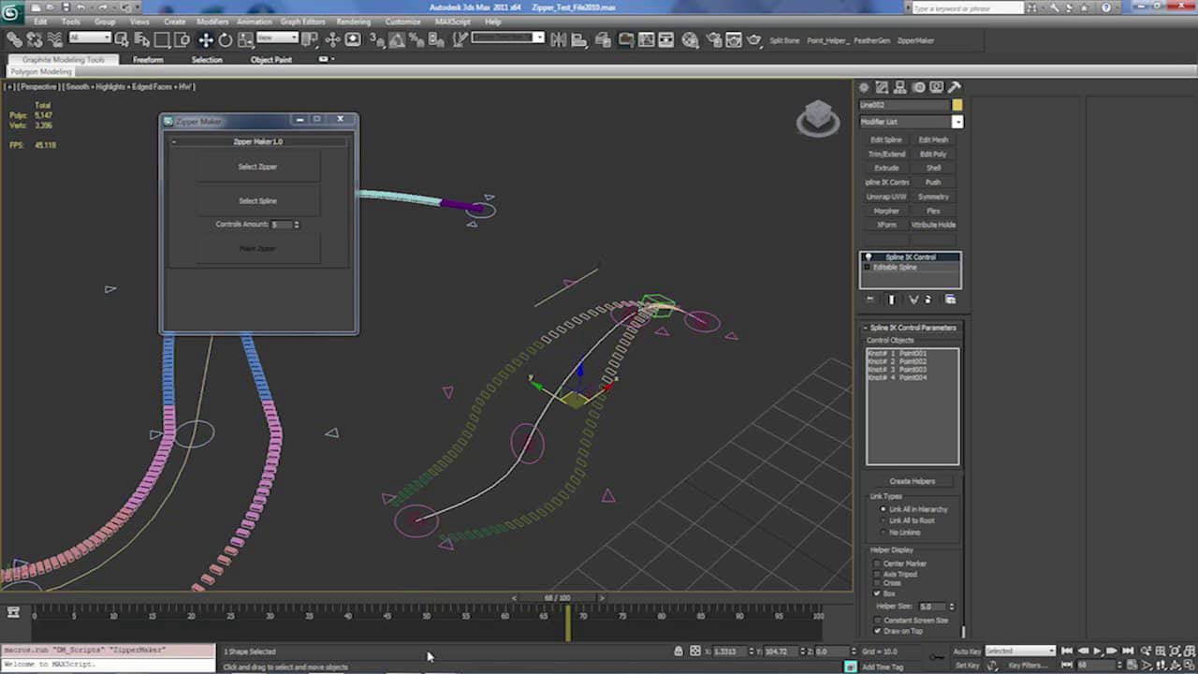Select the Select and Rotate tool

coord(226,39)
